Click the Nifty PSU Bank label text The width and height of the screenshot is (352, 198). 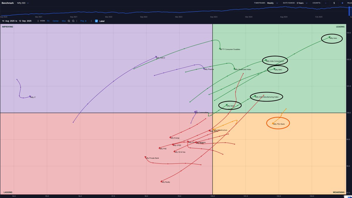(x=279, y=124)
